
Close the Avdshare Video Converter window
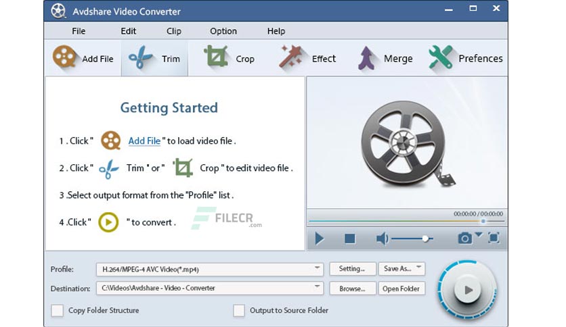(496, 8)
